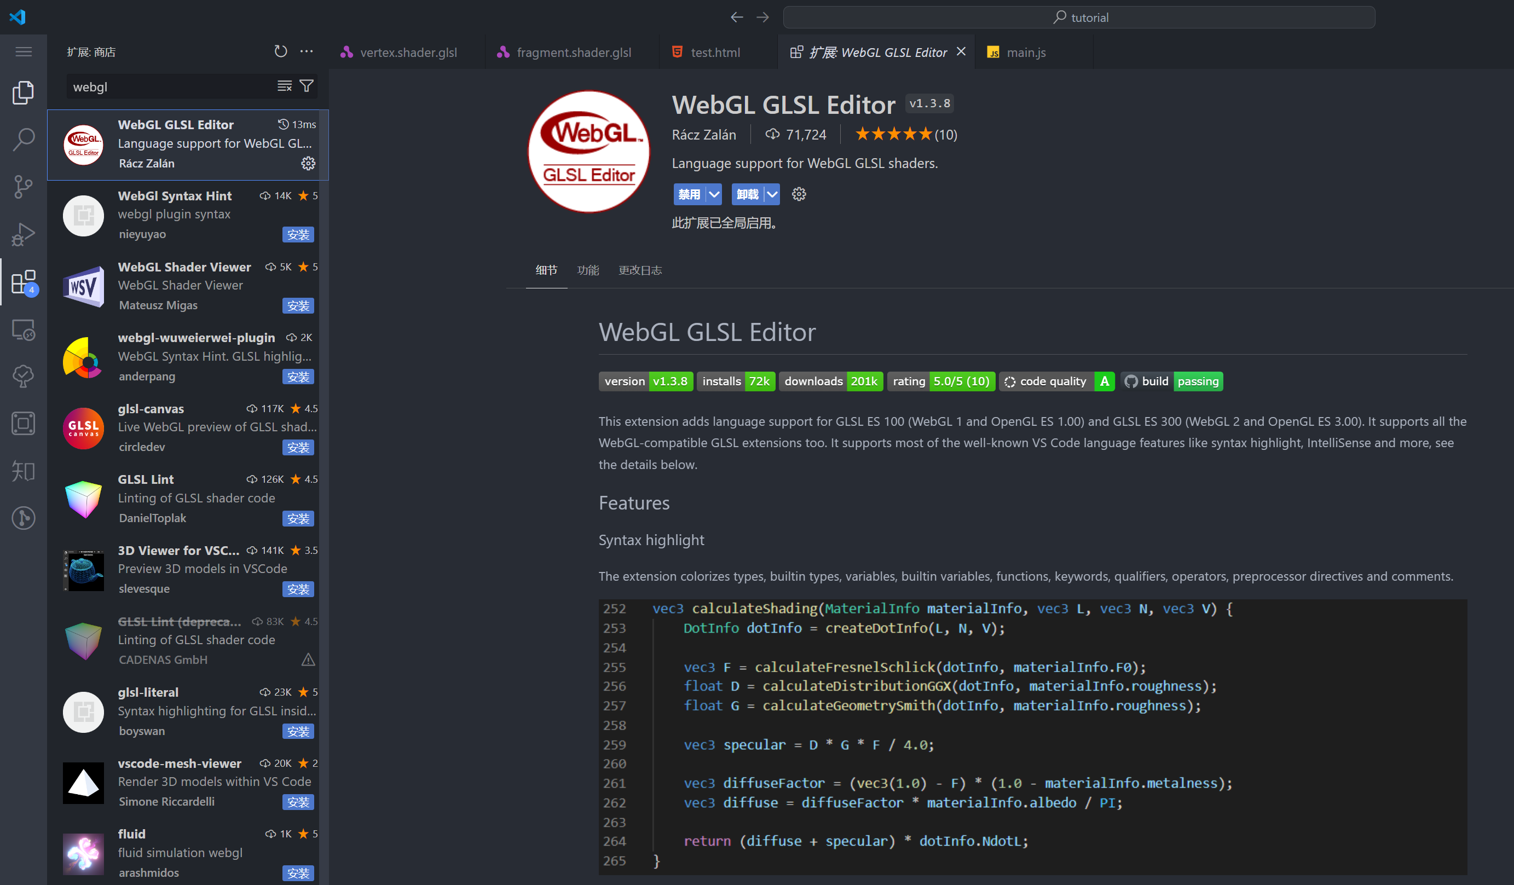
Task: Open the dropdown next to the 卸载 button
Action: [772, 194]
